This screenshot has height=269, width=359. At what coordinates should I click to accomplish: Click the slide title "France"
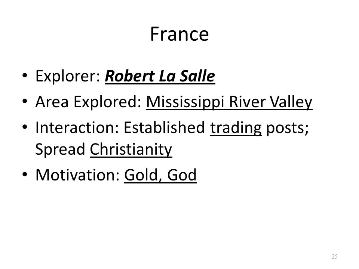179,34
